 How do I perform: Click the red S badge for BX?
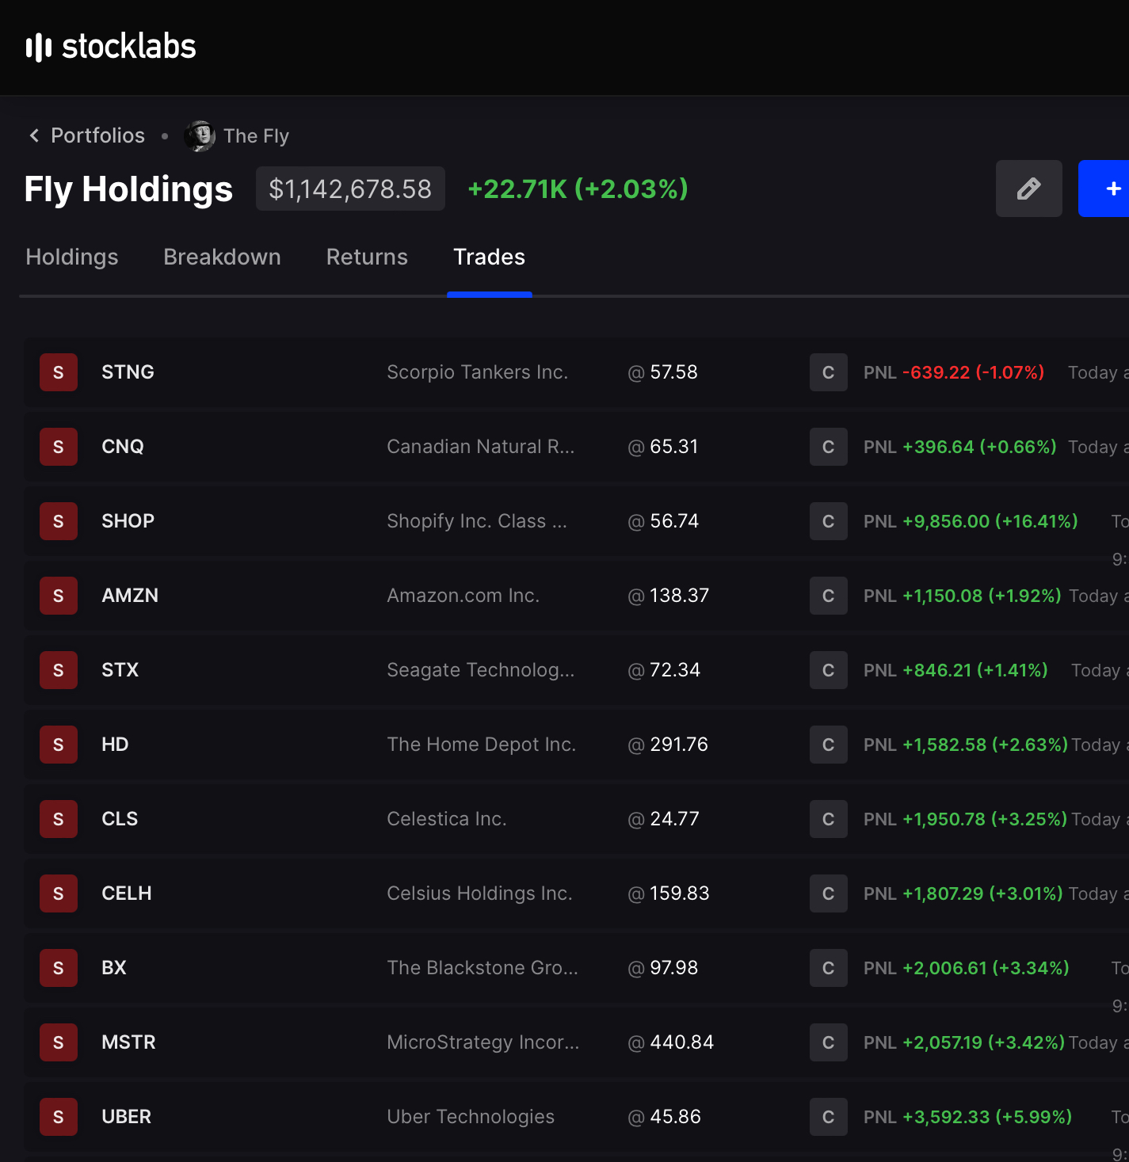(x=59, y=968)
